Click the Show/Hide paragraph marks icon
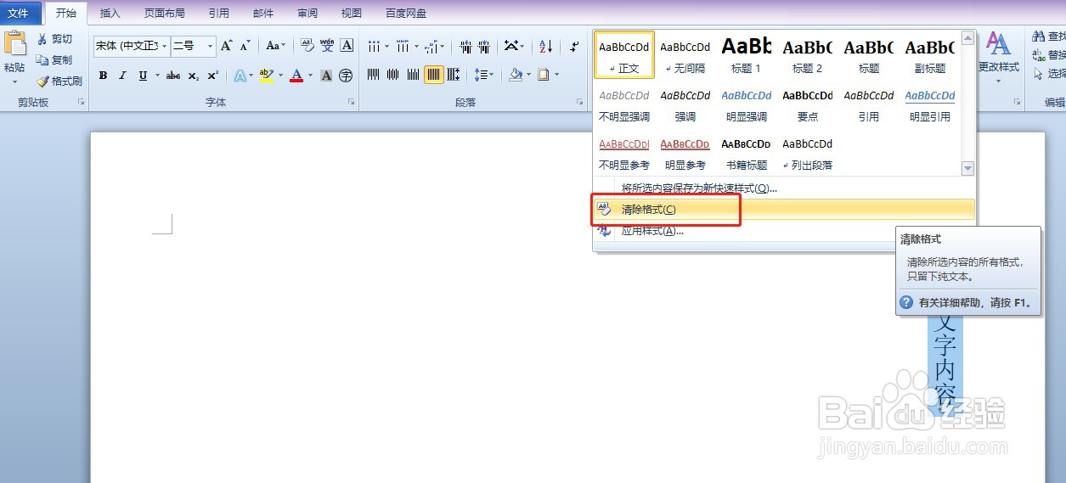Image resolution: width=1066 pixels, height=483 pixels. coord(574,46)
